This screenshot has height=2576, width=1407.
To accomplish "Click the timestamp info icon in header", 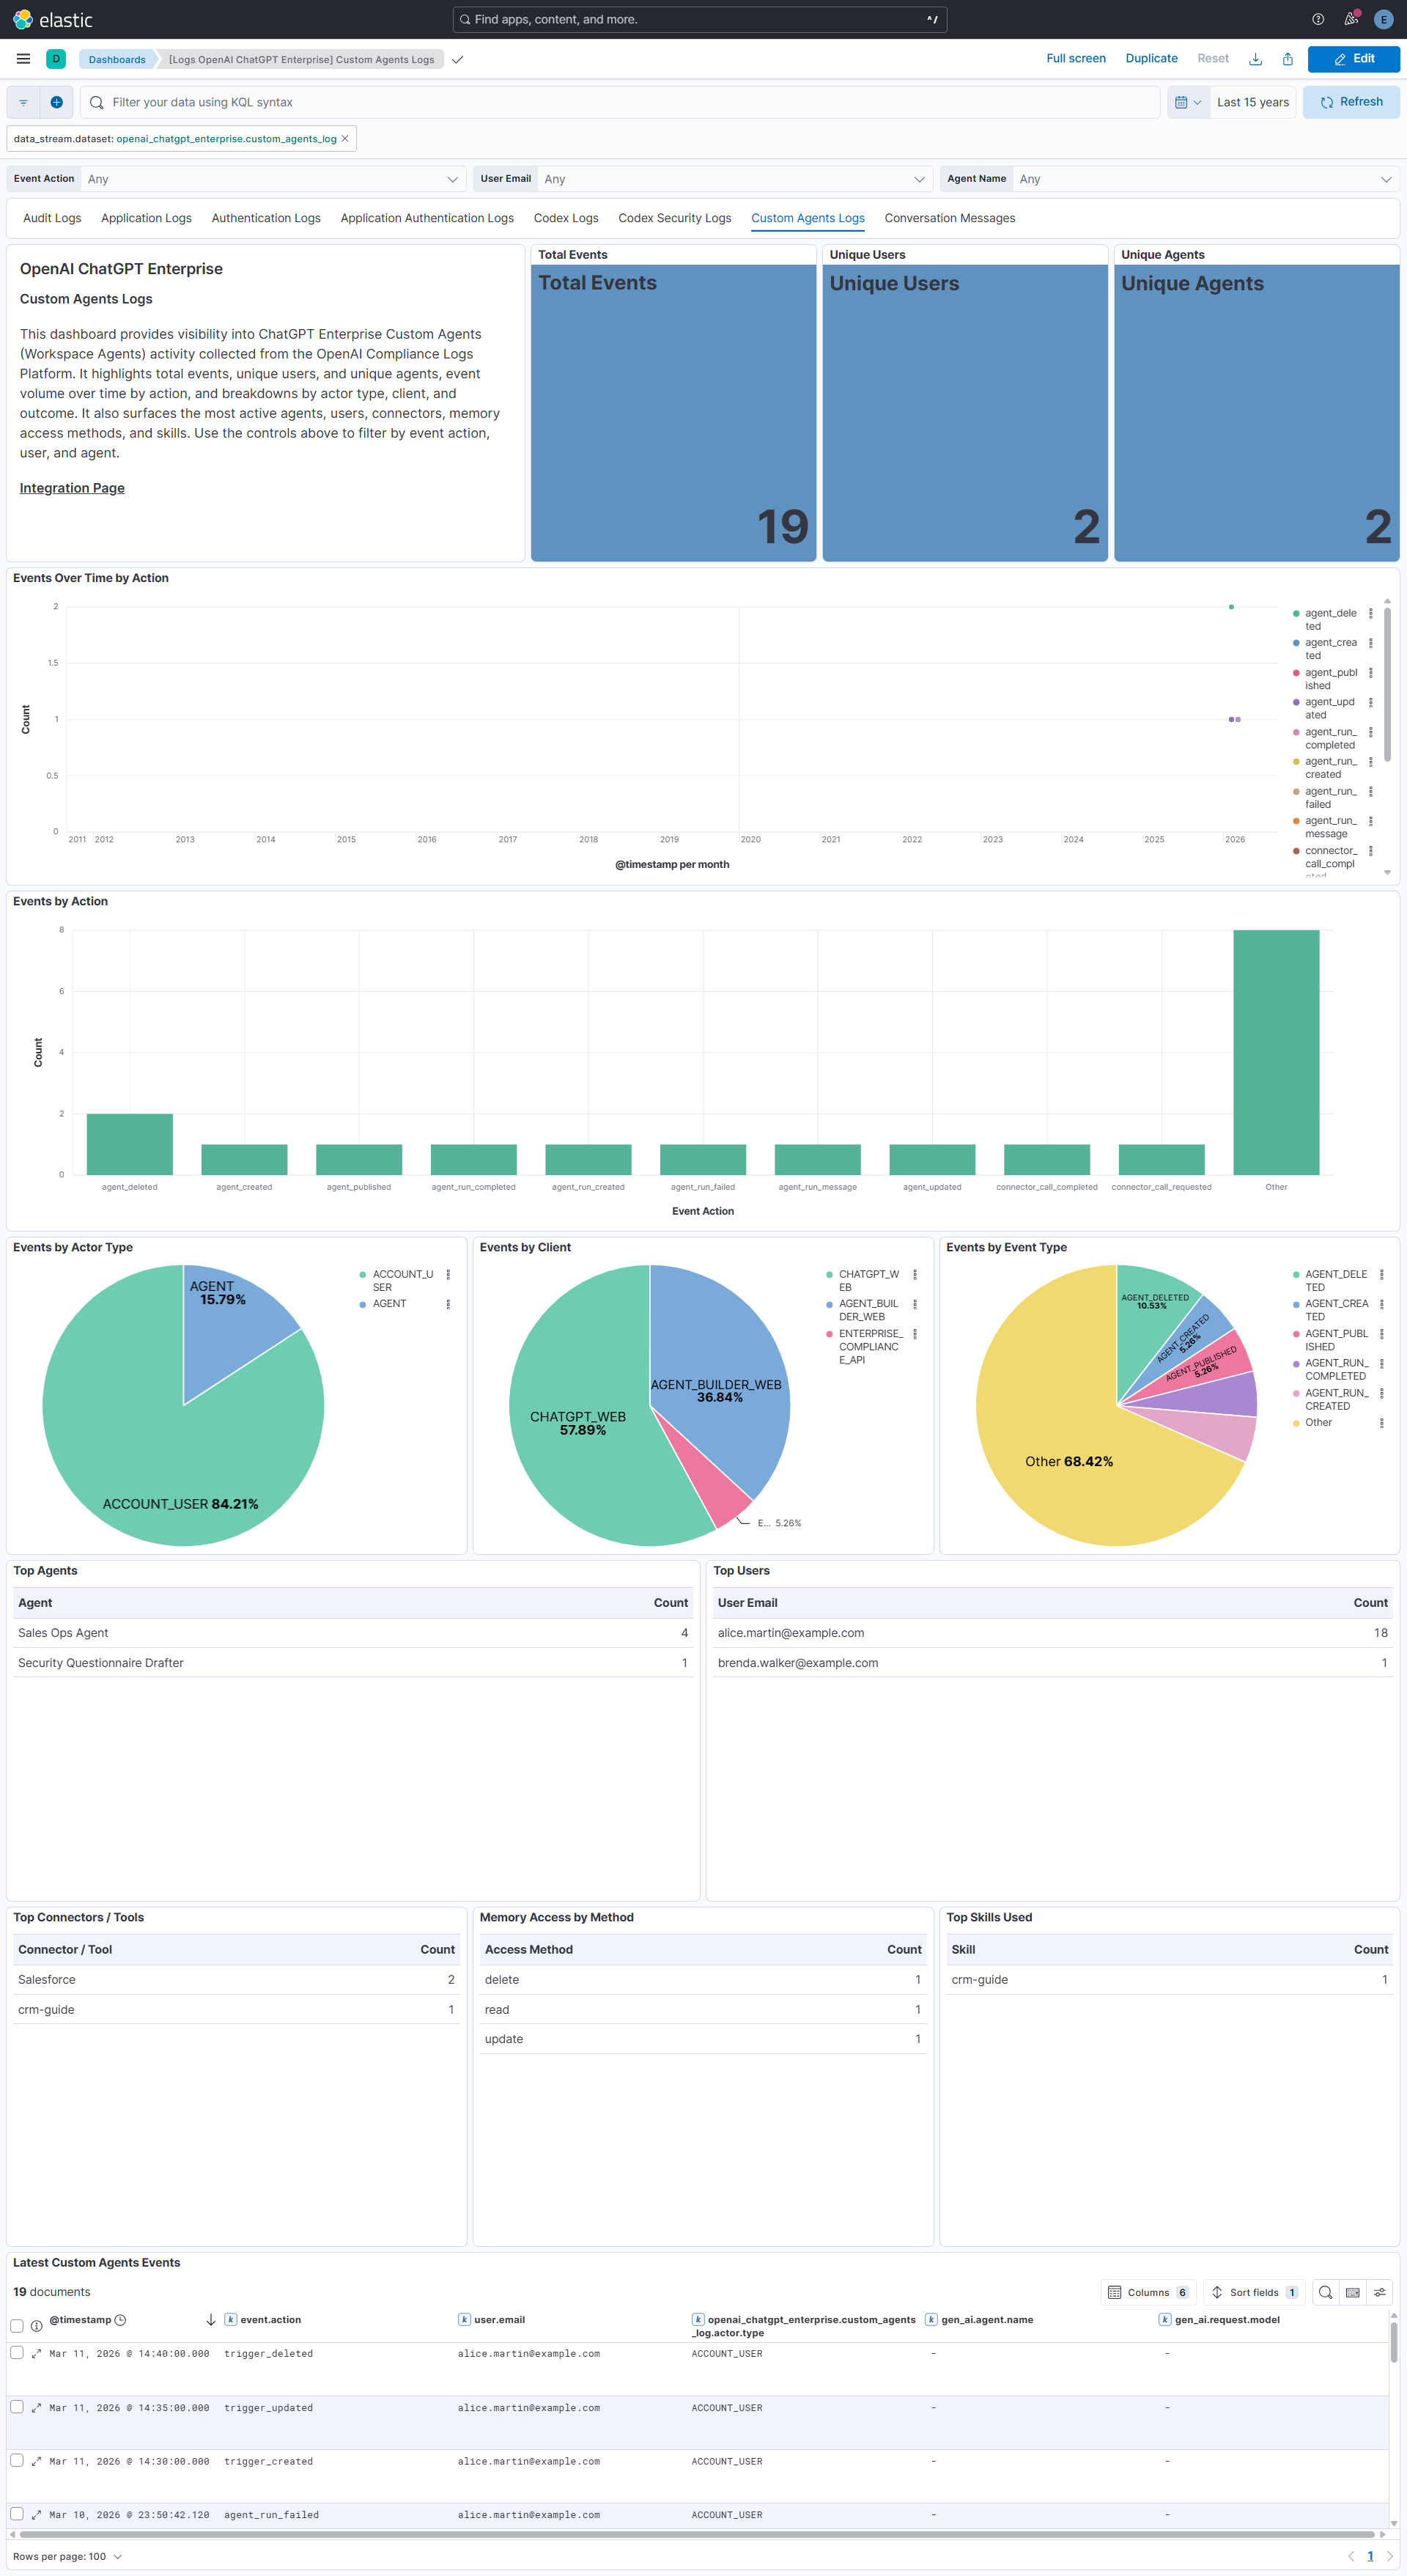I will (36, 2326).
